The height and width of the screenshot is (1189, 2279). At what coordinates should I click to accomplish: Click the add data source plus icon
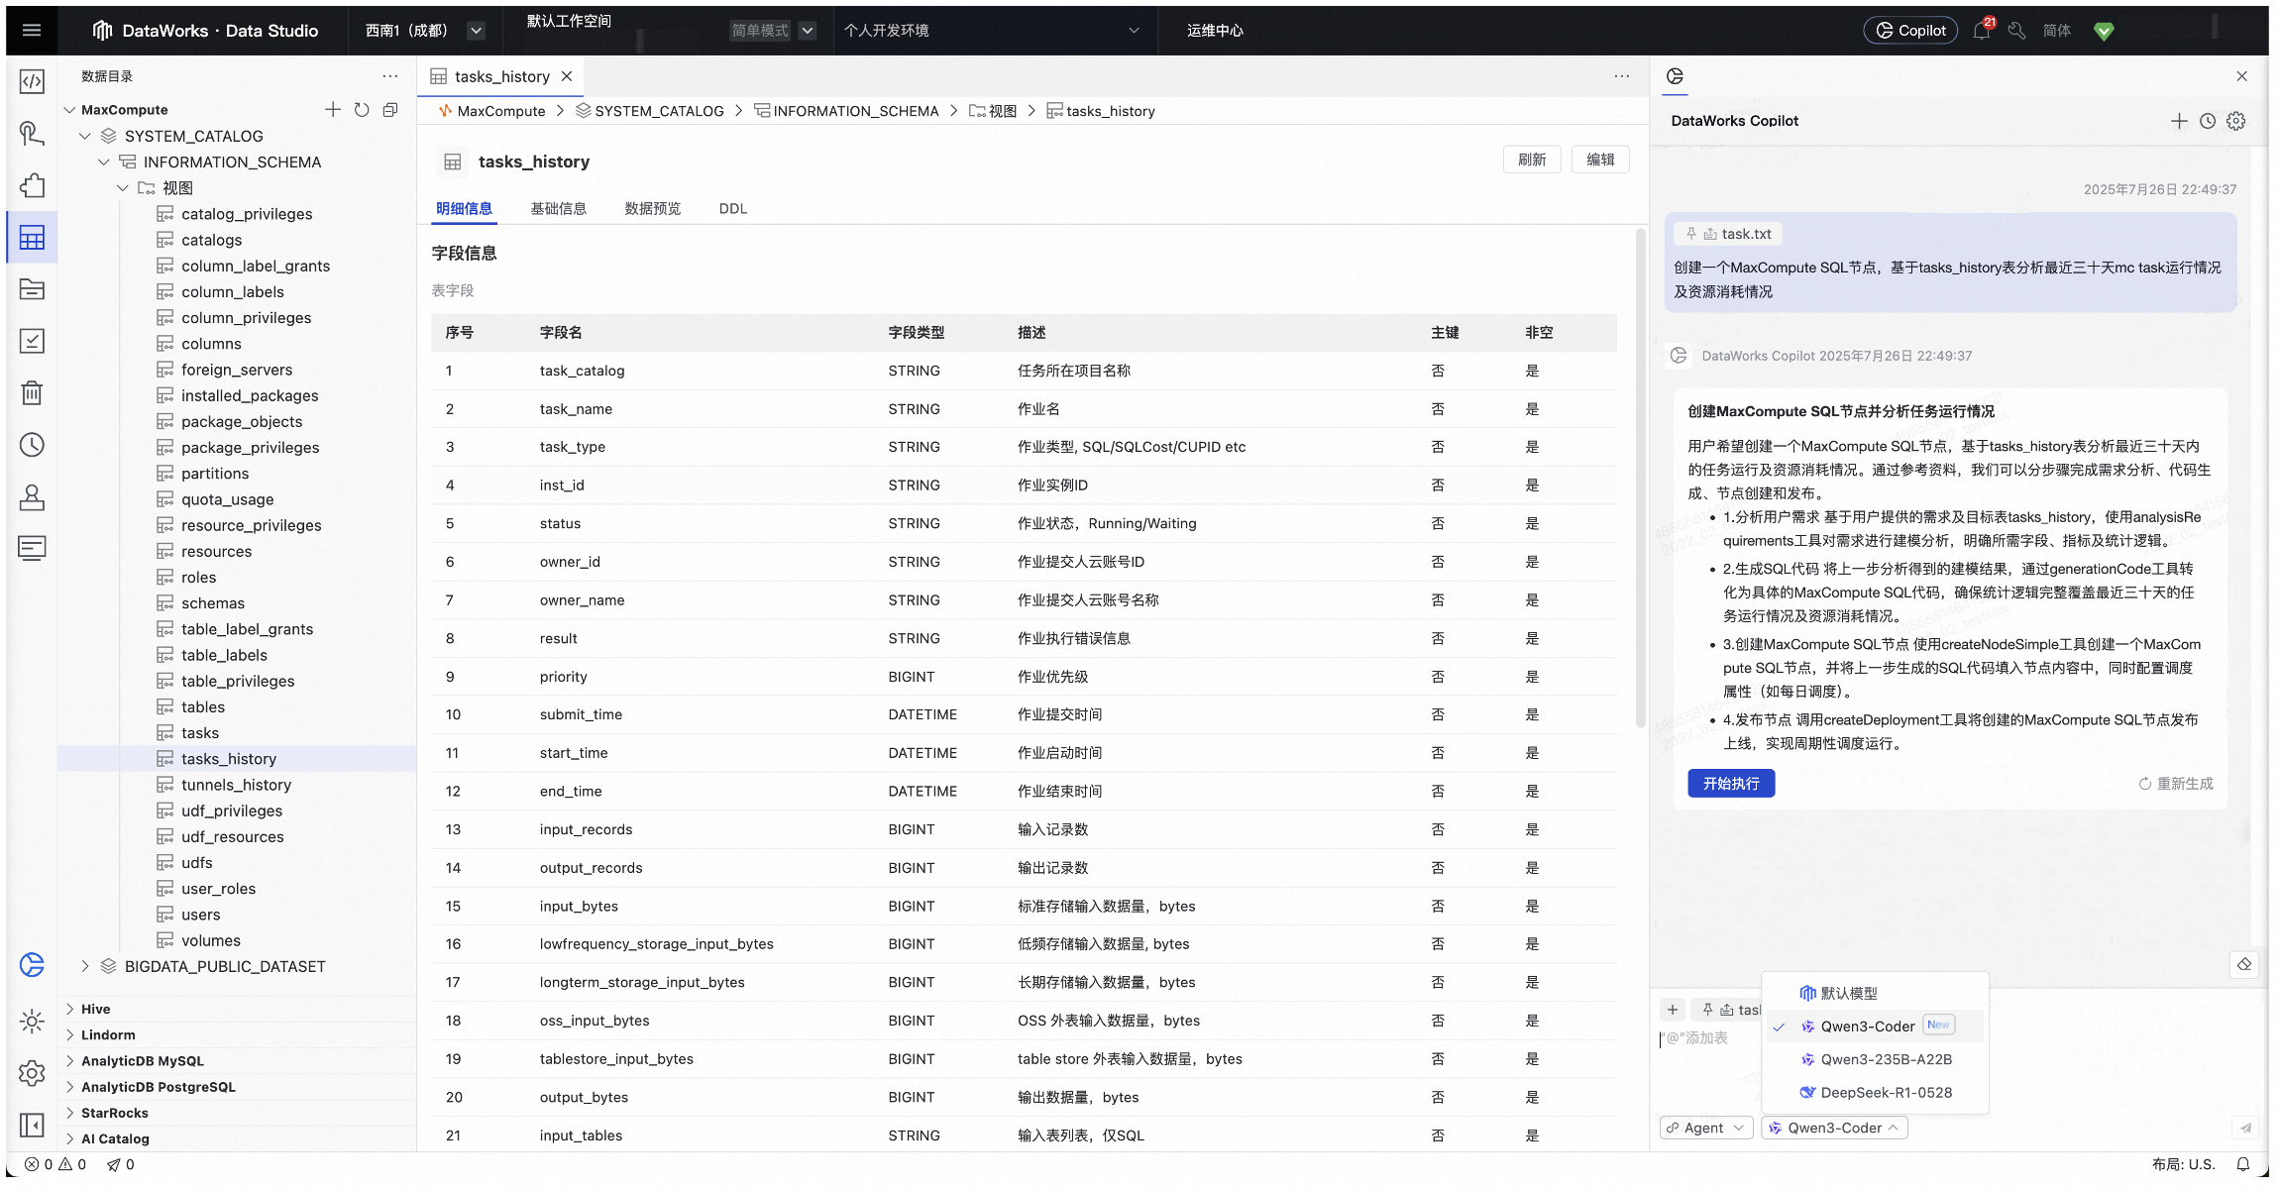point(333,110)
